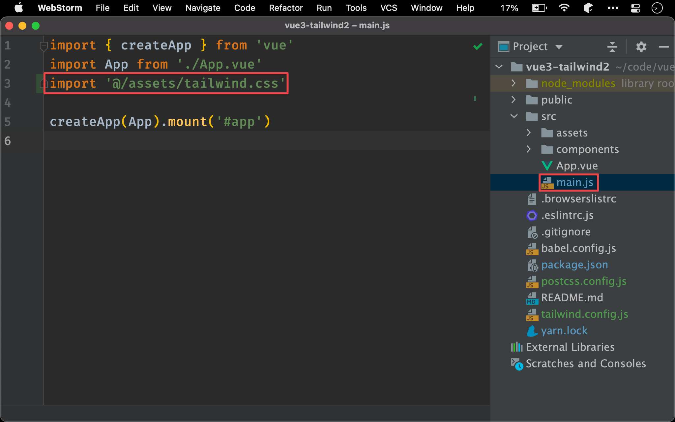This screenshot has height=422, width=675.
Task: Click the green inspection checkmark in the editor
Action: coord(478,46)
